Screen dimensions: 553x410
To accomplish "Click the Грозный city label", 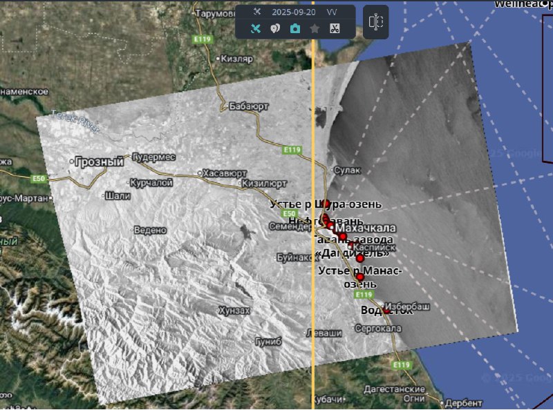I will [100, 162].
